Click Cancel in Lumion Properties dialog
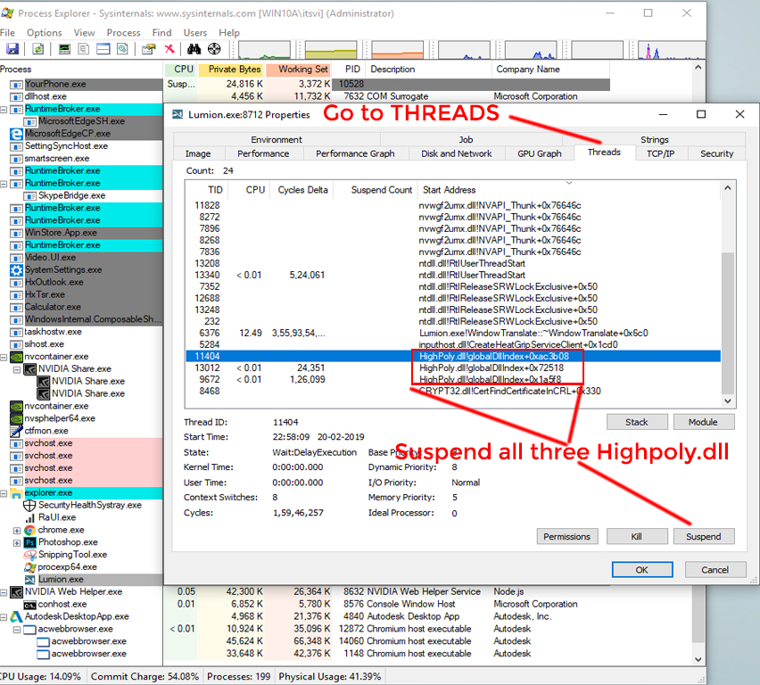760x685 pixels. pos(715,570)
